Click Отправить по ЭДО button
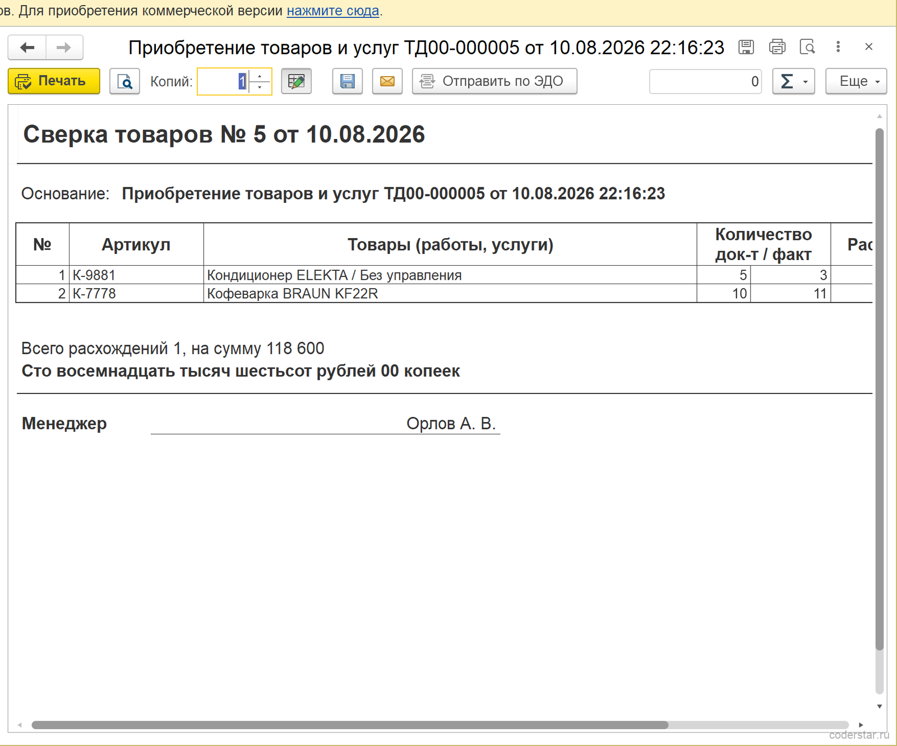The image size is (897, 746). tap(494, 81)
